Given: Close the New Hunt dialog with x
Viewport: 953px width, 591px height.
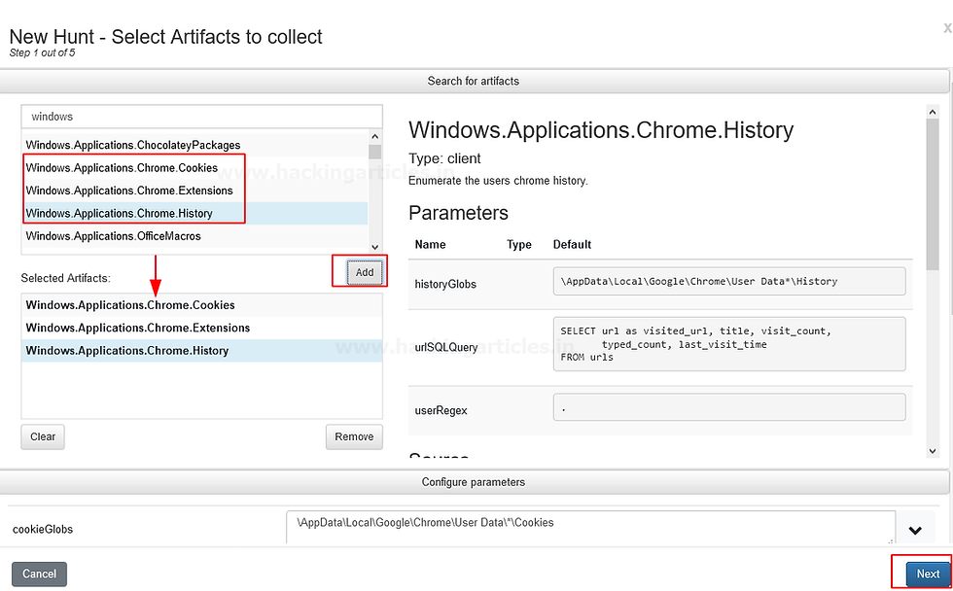Looking at the screenshot, I should [x=947, y=28].
